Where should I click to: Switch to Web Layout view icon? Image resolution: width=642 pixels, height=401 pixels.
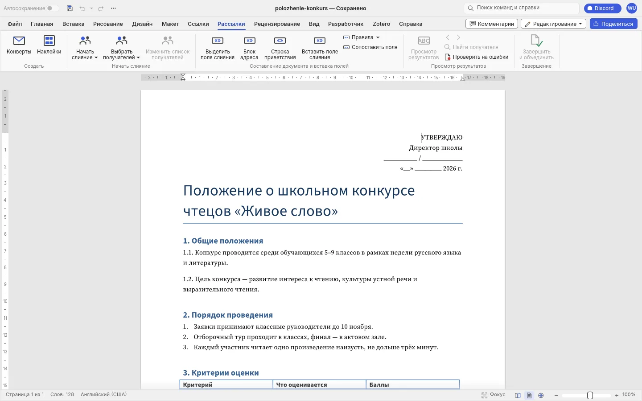click(x=541, y=395)
